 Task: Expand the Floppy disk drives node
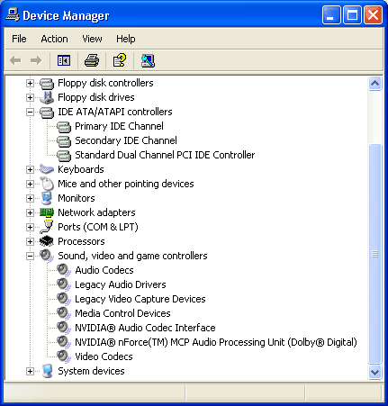(x=30, y=97)
